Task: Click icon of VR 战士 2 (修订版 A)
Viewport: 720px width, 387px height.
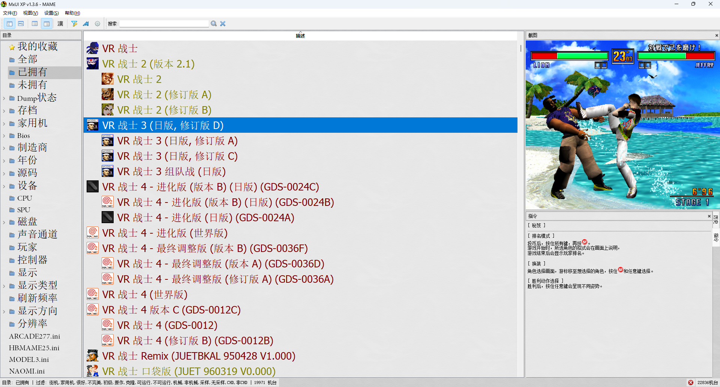Action: coord(108,94)
